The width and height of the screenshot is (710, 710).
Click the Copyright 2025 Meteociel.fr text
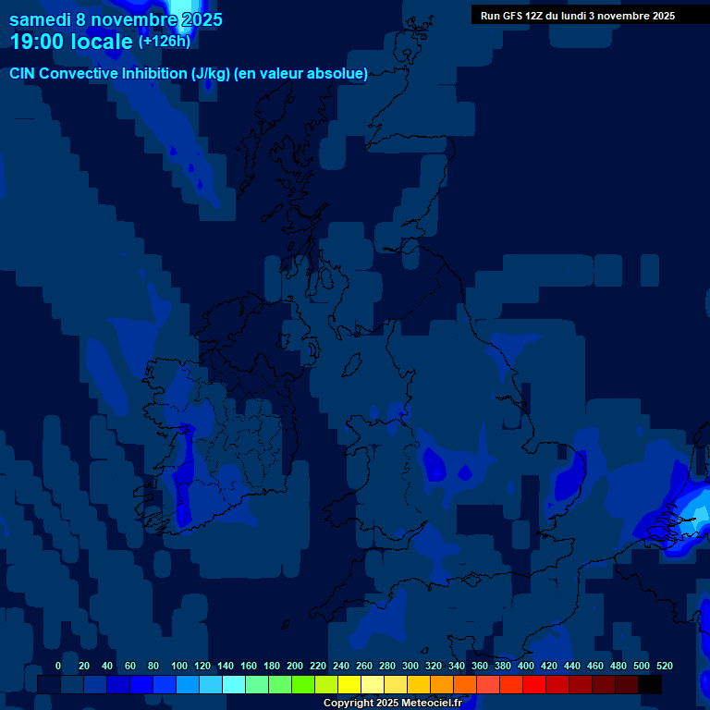click(392, 704)
